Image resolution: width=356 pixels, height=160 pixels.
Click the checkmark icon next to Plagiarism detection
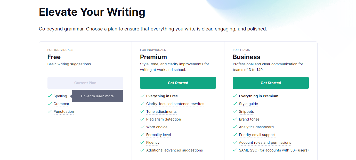tap(142, 119)
